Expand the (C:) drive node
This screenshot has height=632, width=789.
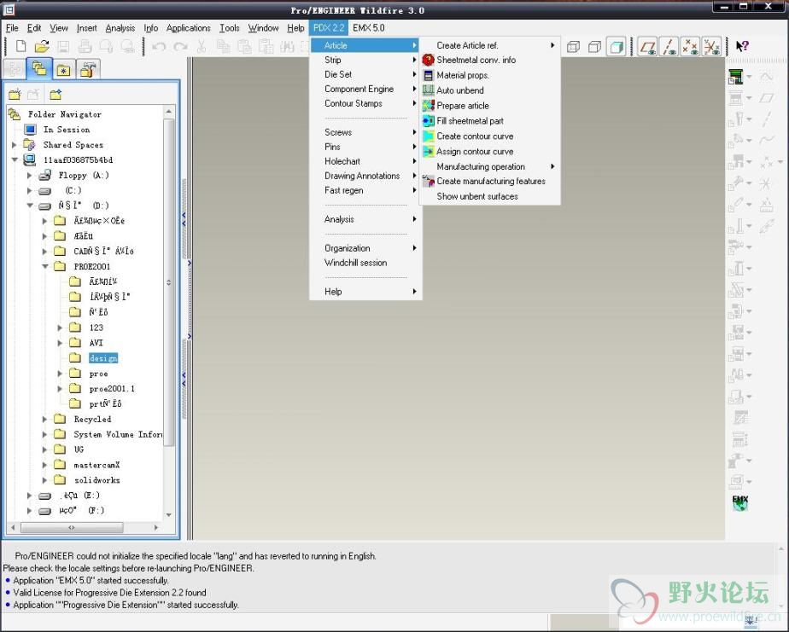click(29, 190)
